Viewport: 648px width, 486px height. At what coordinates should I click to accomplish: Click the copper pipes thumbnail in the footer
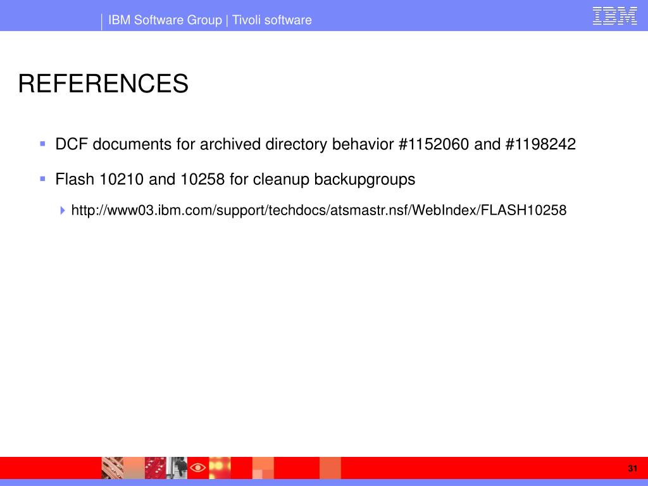113,468
